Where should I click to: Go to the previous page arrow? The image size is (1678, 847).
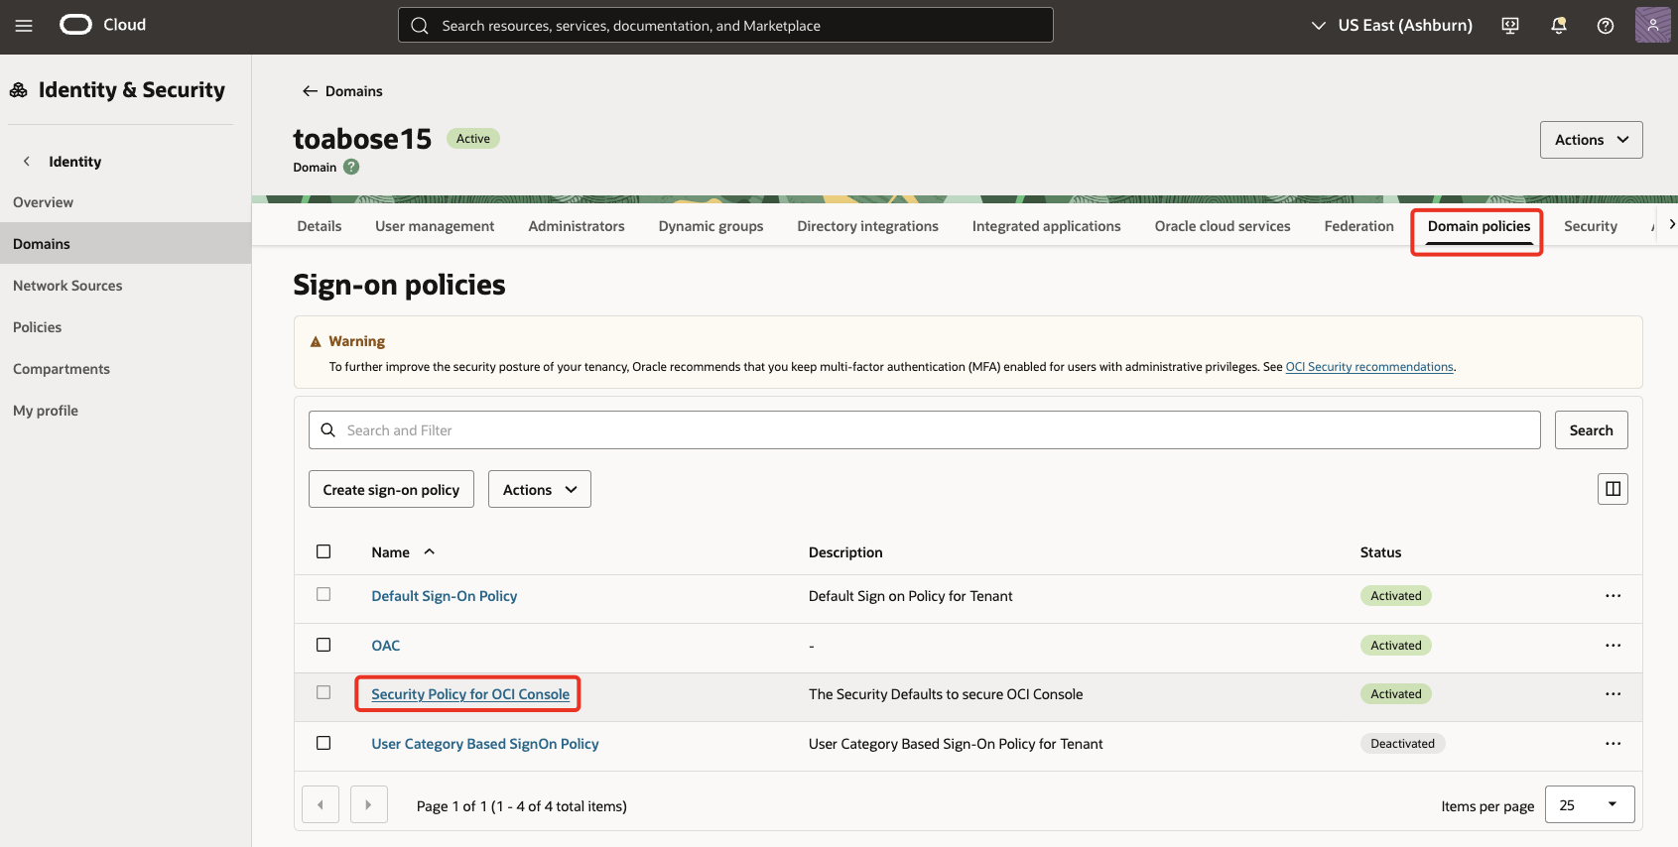coord(321,804)
